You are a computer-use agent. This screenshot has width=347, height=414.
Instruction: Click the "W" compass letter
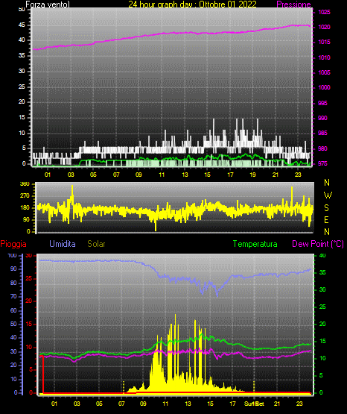coord(328,195)
